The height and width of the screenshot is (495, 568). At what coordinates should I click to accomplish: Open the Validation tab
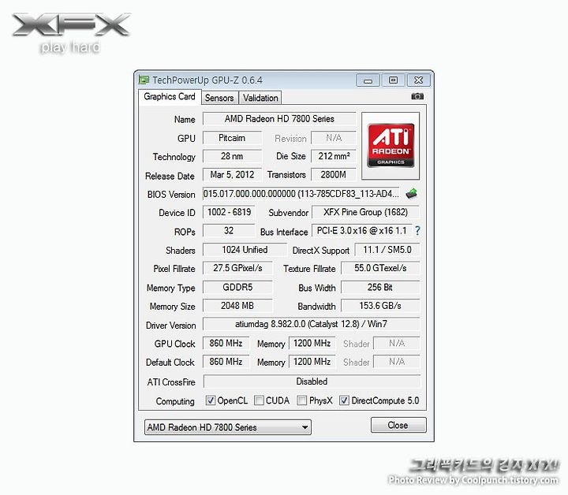pyautogui.click(x=260, y=98)
